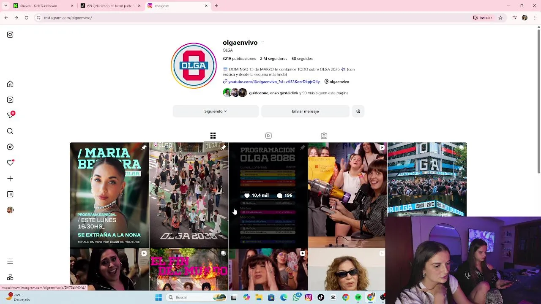Switch to the tagged photos tab
541x304 pixels.
324,136
